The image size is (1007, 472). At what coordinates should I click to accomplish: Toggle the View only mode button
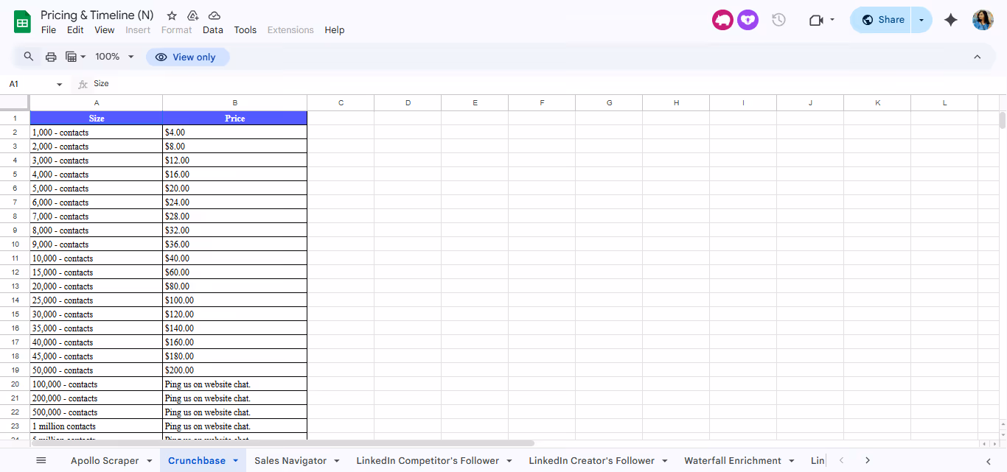(188, 57)
